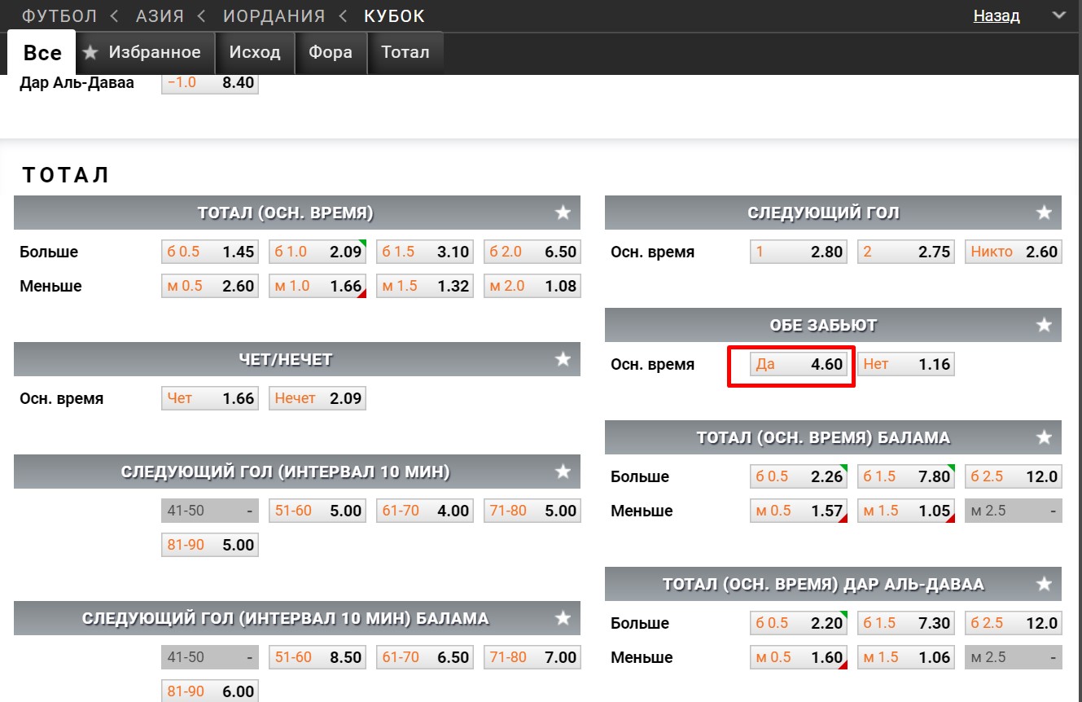Select Да 4.60 for Обе забьют
1082x702 pixels.
click(x=799, y=365)
